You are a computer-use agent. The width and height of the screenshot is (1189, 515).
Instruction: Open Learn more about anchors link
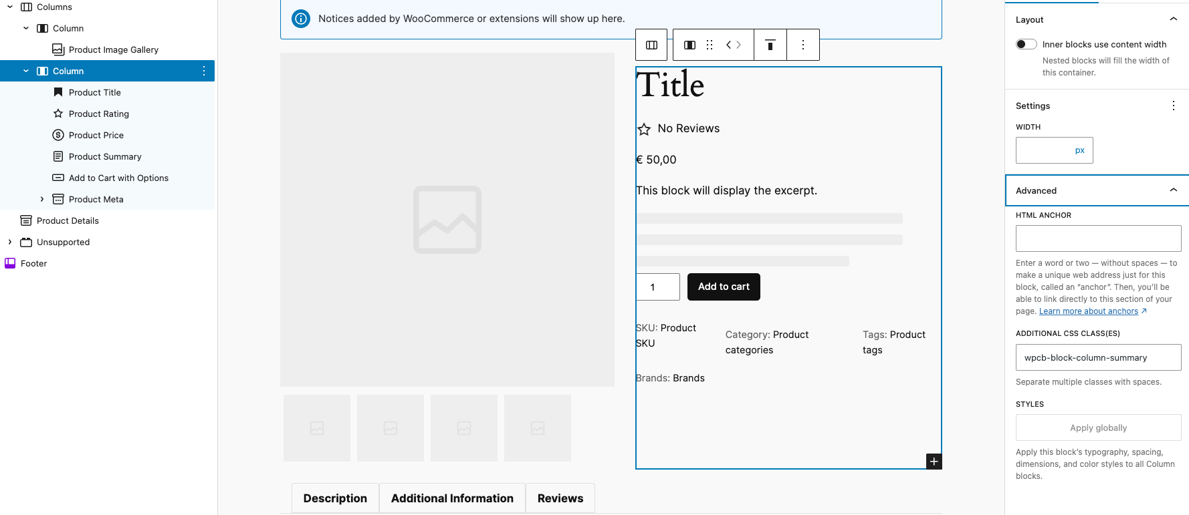click(x=1088, y=311)
